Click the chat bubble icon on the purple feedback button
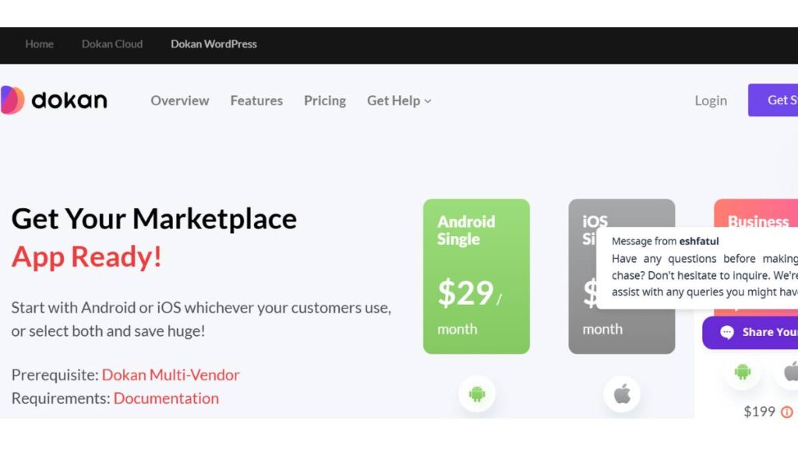This screenshot has height=449, width=798. pyautogui.click(x=728, y=333)
